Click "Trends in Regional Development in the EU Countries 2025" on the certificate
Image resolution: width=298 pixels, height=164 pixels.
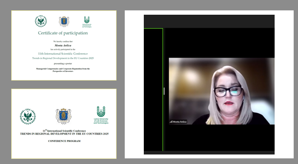(x=63, y=58)
